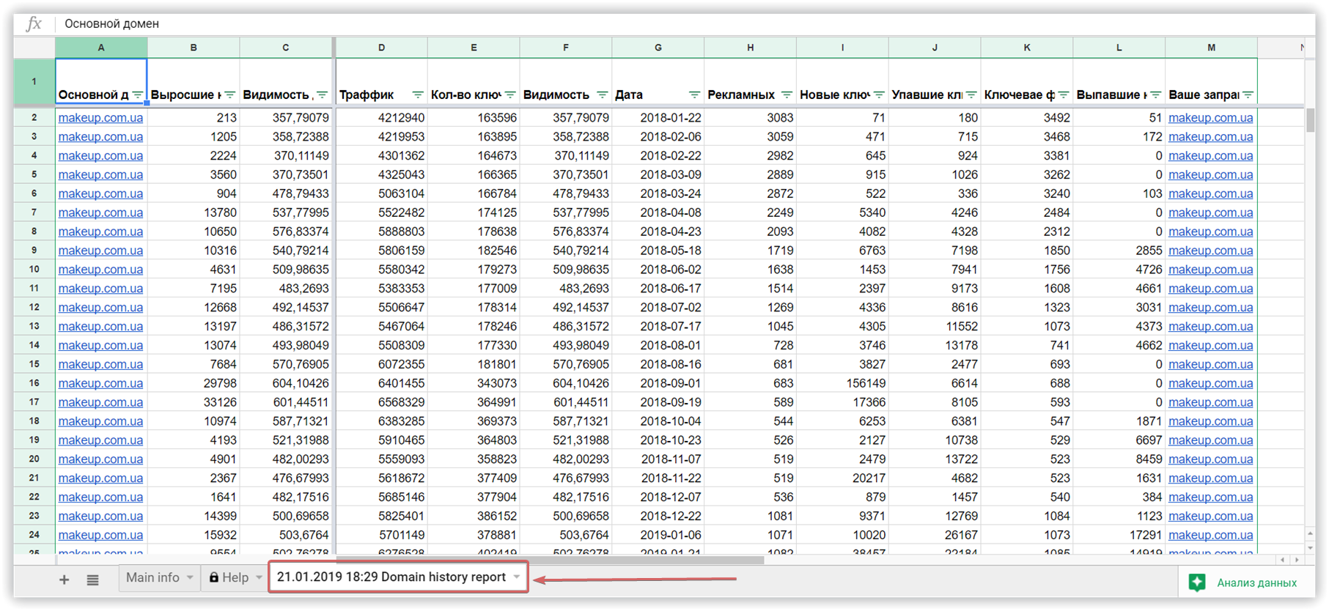
Task: Click the vertical scrollbar thumb
Action: click(1310, 119)
